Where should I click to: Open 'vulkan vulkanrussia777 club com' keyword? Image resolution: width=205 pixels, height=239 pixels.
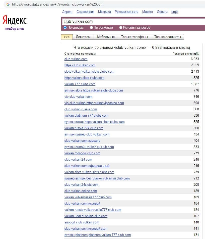click(88, 197)
